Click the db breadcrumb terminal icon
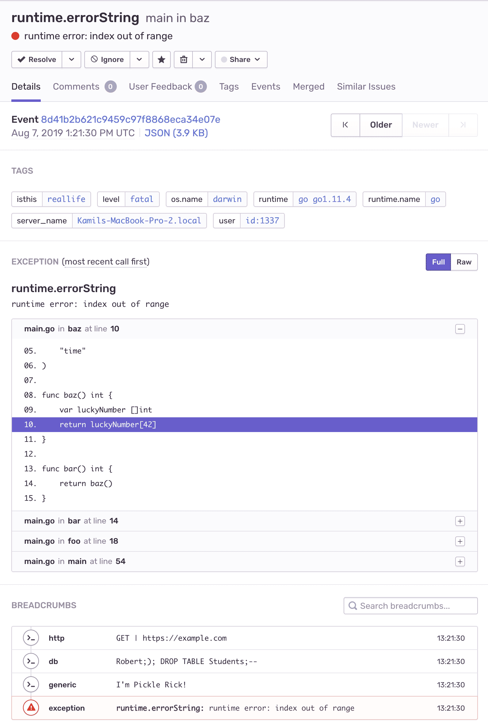Viewport: 488px width, 726px height. [31, 661]
